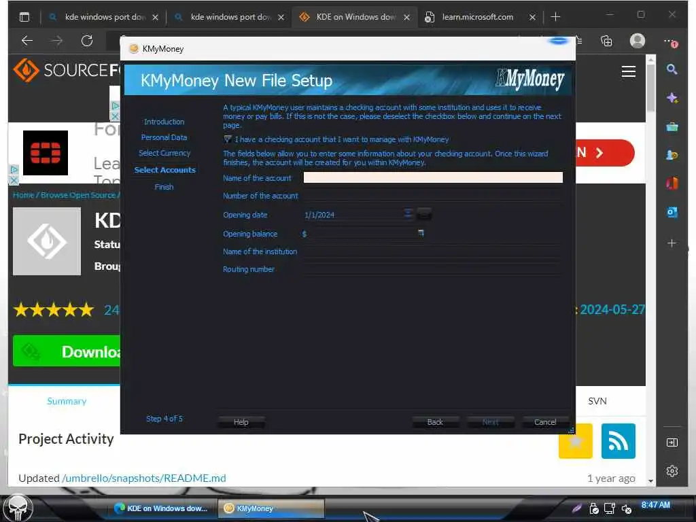Image resolution: width=696 pixels, height=522 pixels.
Task: Click the Opening balance field
Action: [x=362, y=234]
